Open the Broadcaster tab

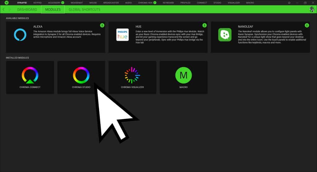111,3
